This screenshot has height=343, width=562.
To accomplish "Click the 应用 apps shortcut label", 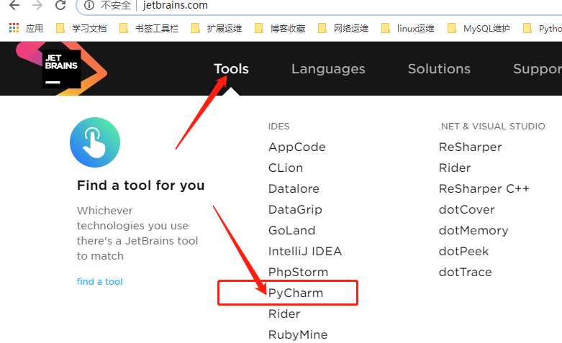I will (35, 28).
